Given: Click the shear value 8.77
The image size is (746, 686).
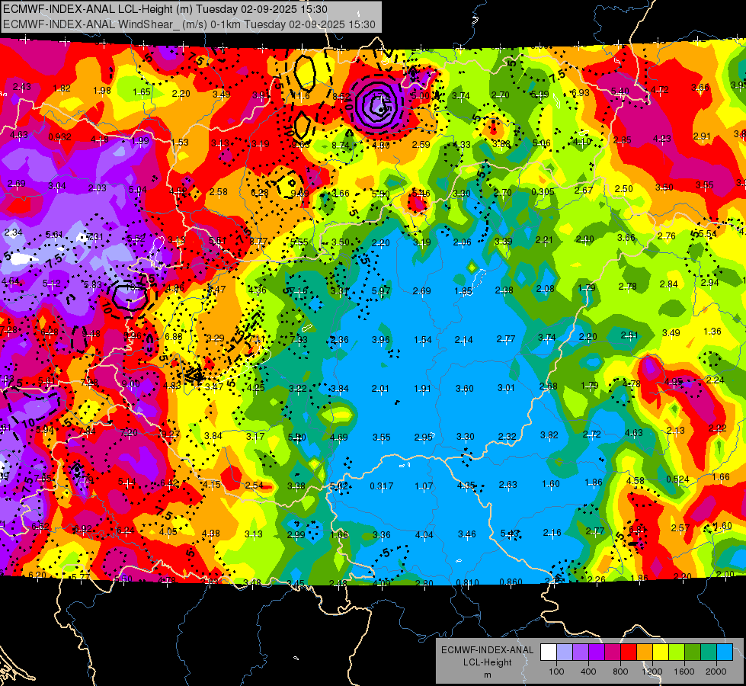Looking at the screenshot, I should 258,242.
